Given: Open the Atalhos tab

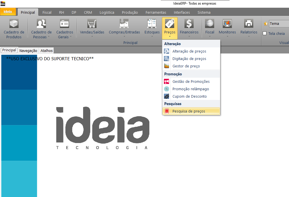Looking at the screenshot, I should click(x=47, y=51).
